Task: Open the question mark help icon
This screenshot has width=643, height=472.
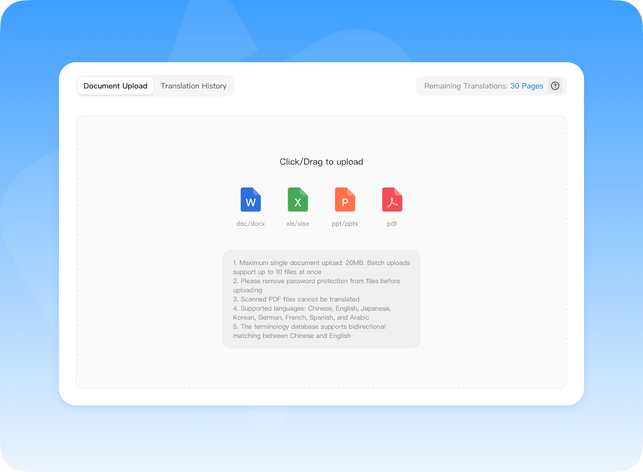Action: pyautogui.click(x=555, y=86)
